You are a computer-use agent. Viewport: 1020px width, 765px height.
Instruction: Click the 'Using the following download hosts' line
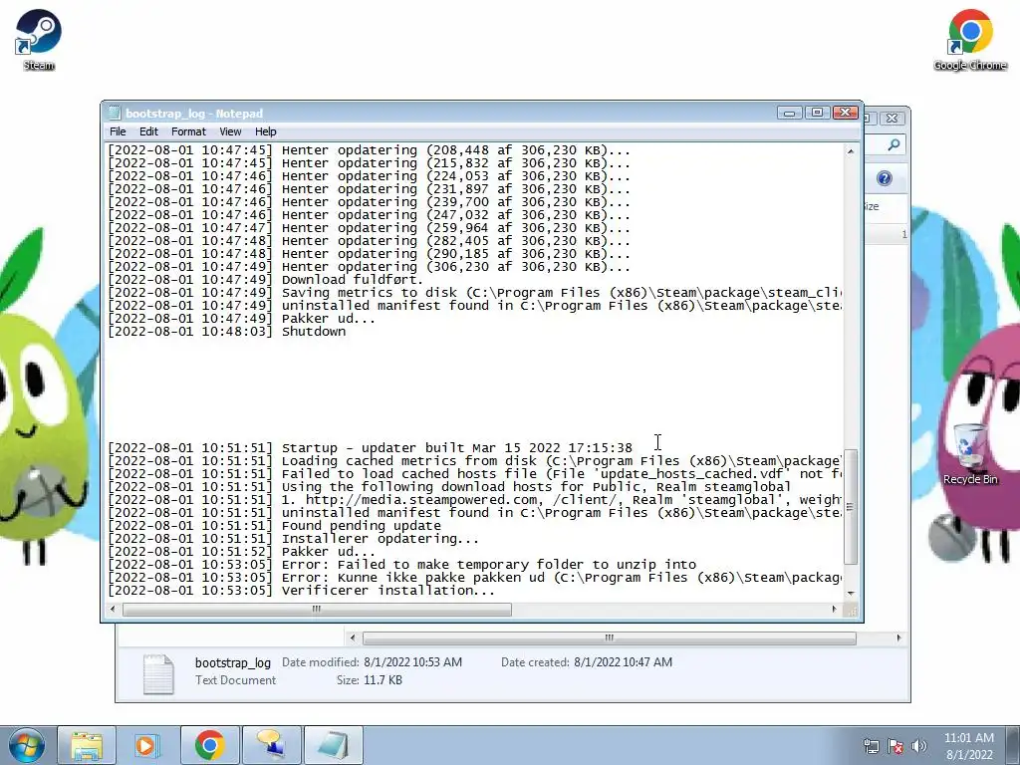(449, 486)
